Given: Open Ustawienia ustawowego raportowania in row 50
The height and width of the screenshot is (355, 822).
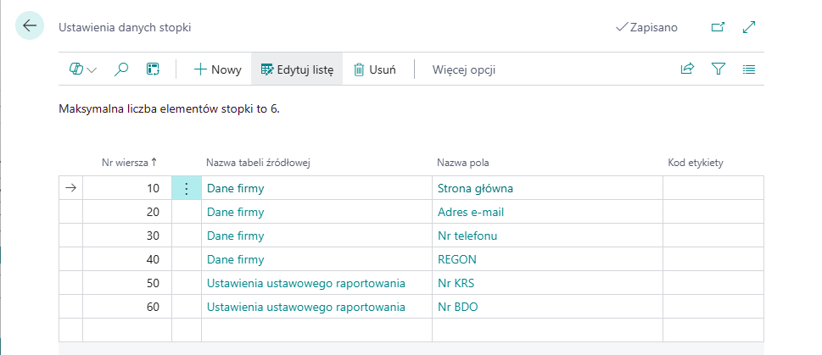Looking at the screenshot, I should tap(306, 283).
